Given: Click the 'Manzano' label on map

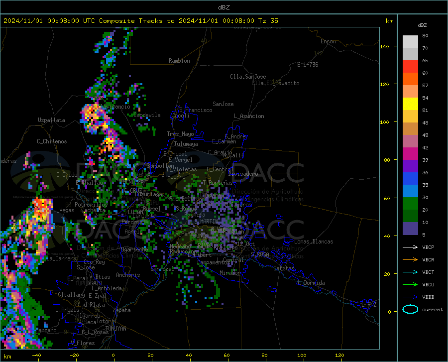Looking at the screenshot, I should [46, 330].
